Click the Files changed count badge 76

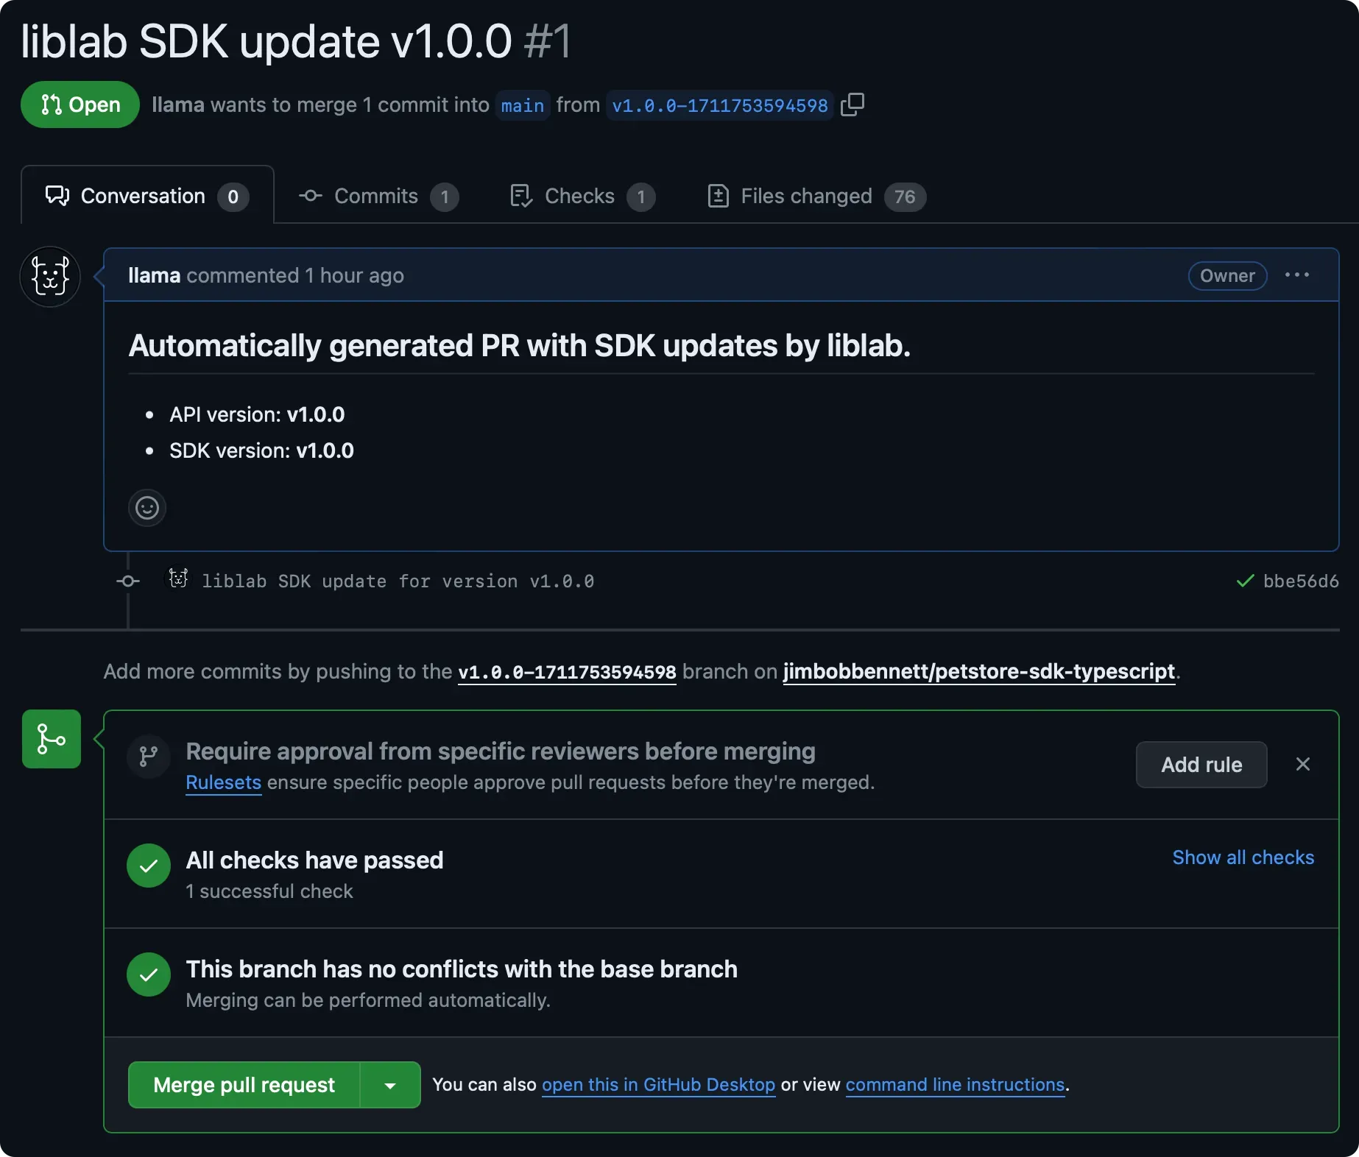[905, 197]
